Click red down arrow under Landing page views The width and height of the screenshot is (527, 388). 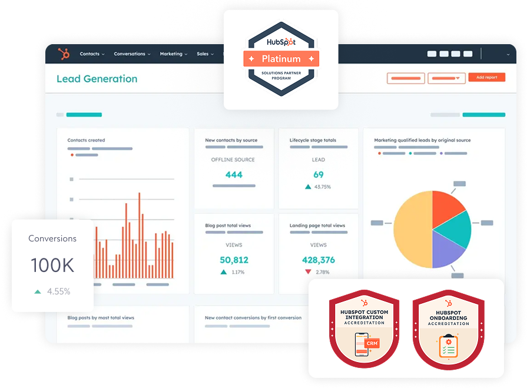[x=308, y=272]
